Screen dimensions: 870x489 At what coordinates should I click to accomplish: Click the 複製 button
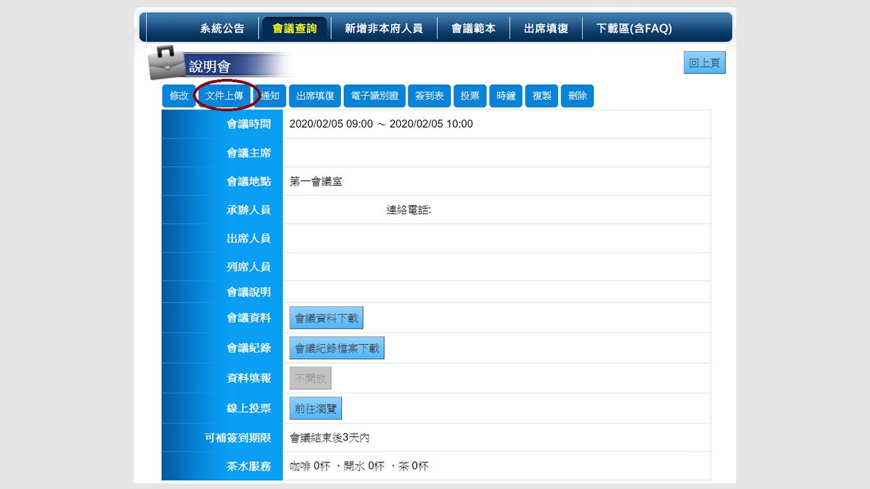[541, 96]
